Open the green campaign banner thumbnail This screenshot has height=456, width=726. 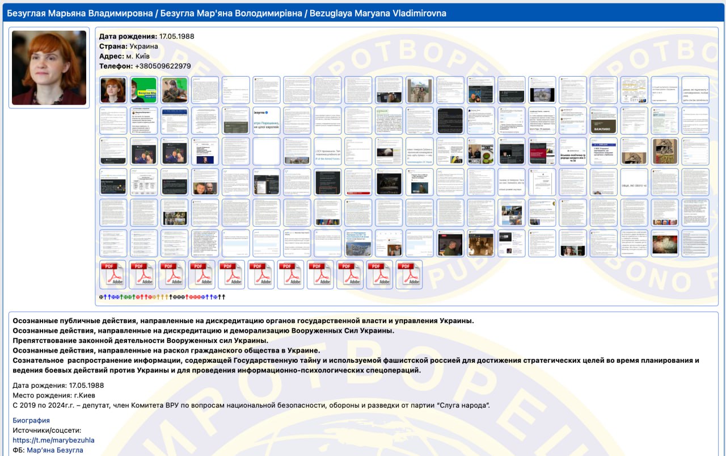144,90
